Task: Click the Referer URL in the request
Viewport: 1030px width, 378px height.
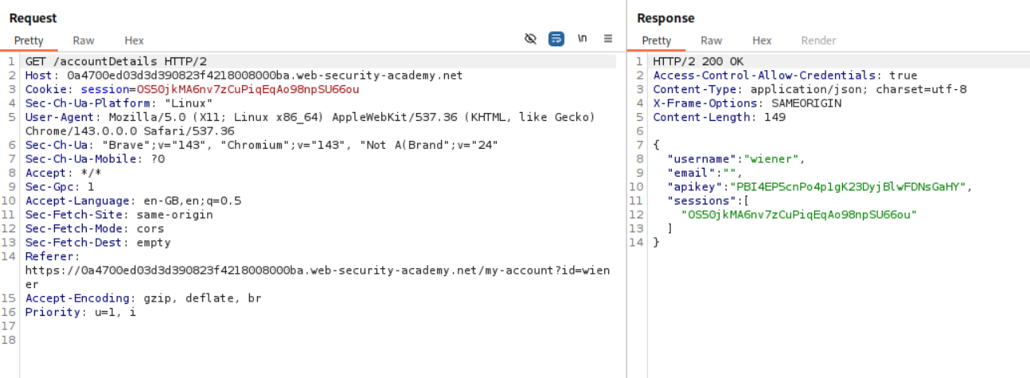Action: point(317,271)
